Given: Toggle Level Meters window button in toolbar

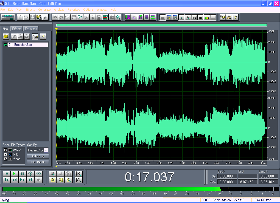Looking at the screenshot, I should (207, 17).
